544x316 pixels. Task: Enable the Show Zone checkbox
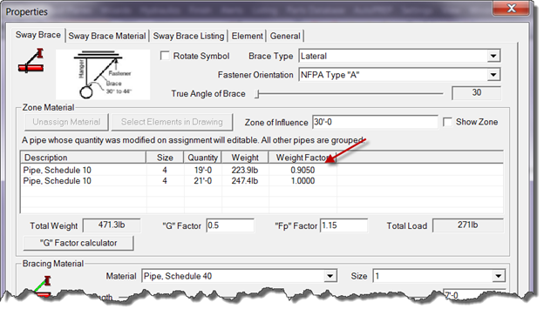(447, 122)
